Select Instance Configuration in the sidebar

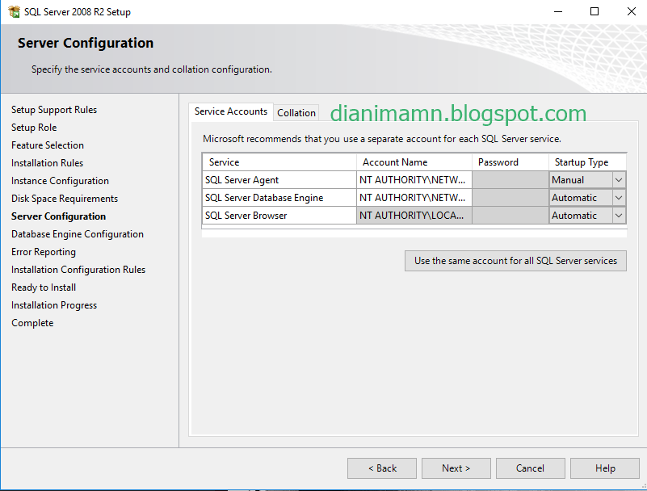pos(60,180)
